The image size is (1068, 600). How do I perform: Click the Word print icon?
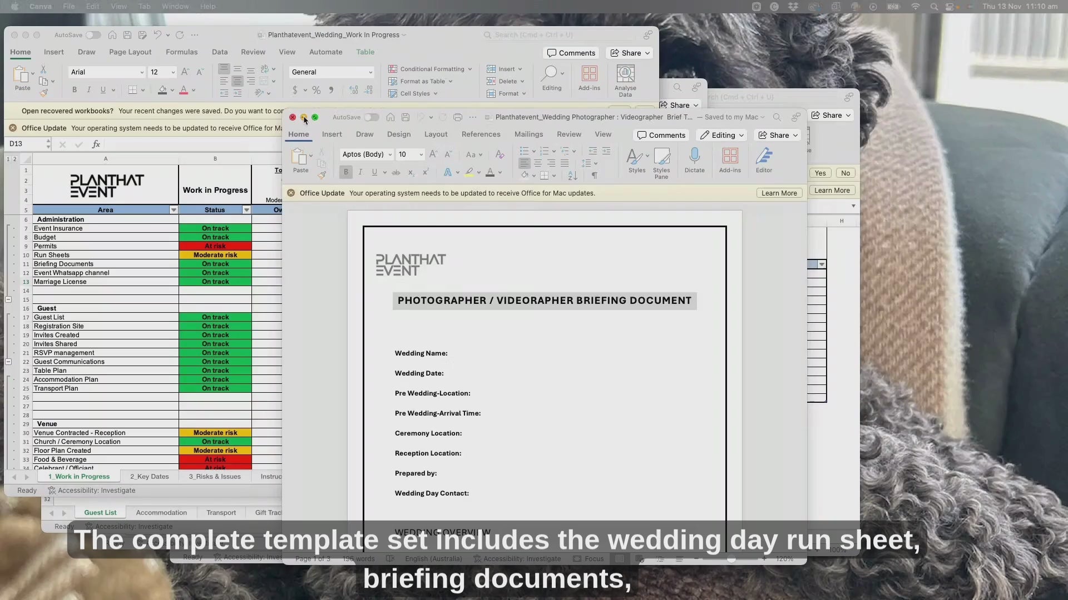(457, 117)
